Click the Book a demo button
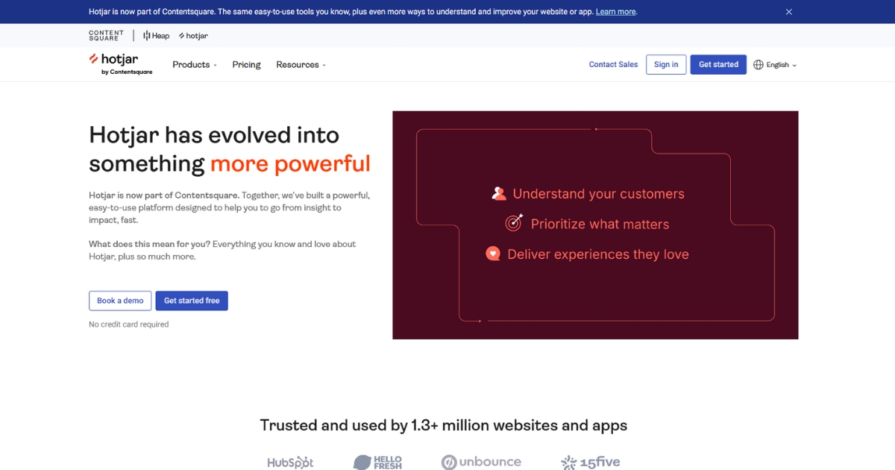Viewport: 895px width, 470px height. click(x=120, y=301)
